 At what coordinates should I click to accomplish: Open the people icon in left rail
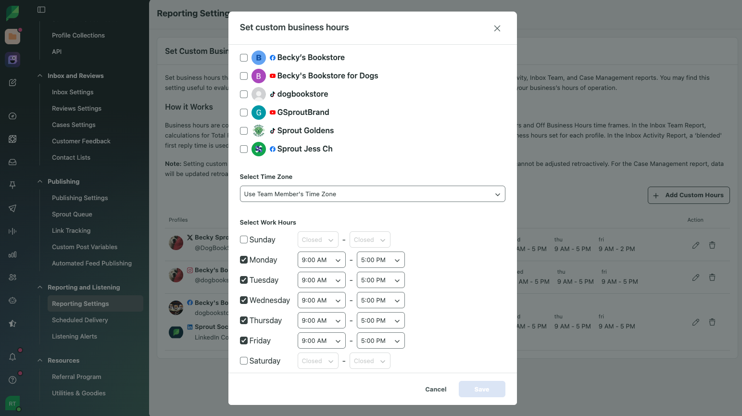click(13, 277)
